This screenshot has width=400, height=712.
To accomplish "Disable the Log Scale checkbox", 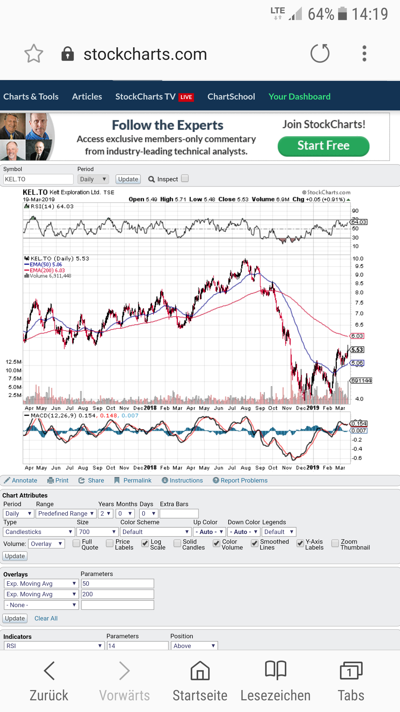I will [x=145, y=543].
